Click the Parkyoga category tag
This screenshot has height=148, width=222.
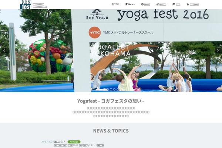point(74,142)
